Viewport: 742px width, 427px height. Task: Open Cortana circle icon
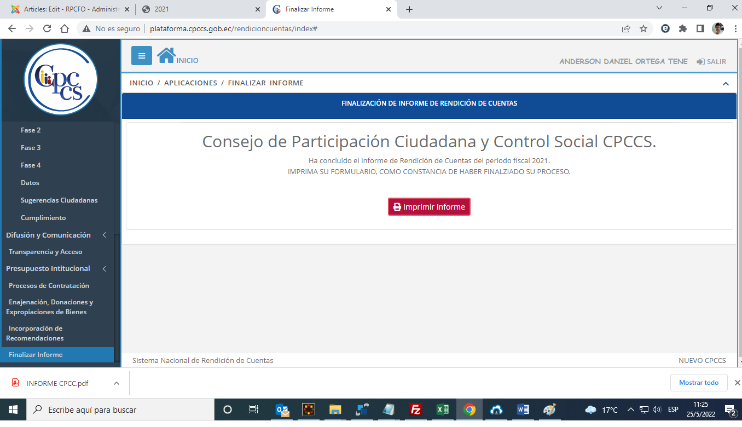(x=228, y=409)
